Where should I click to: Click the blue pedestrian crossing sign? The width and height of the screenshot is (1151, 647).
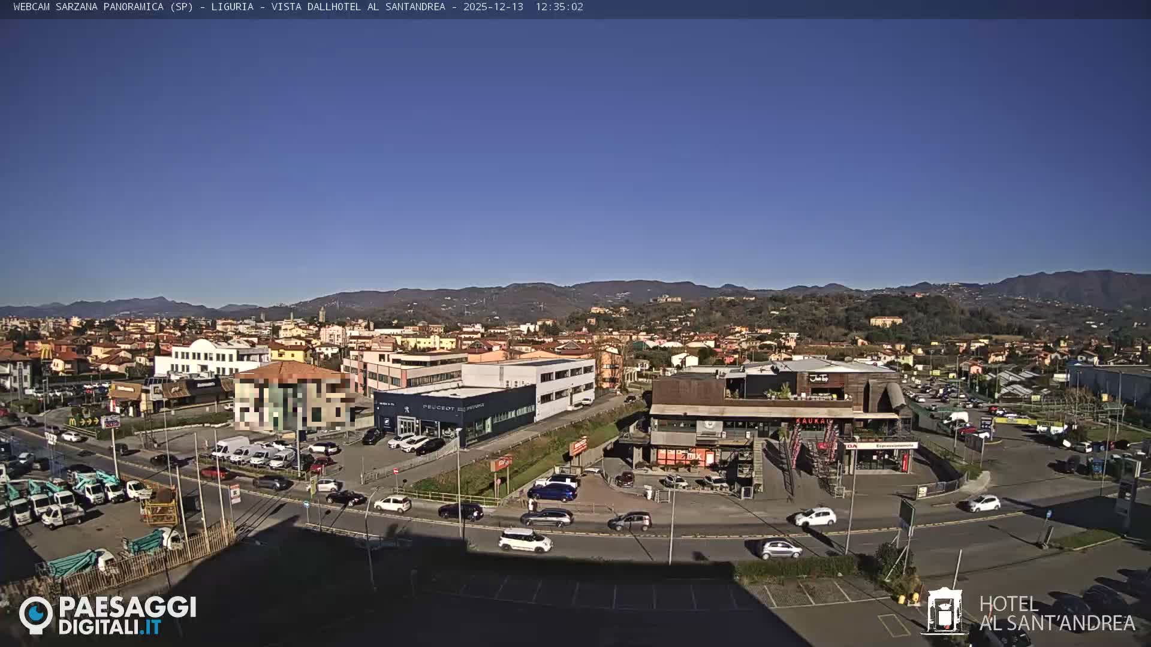point(1050,513)
